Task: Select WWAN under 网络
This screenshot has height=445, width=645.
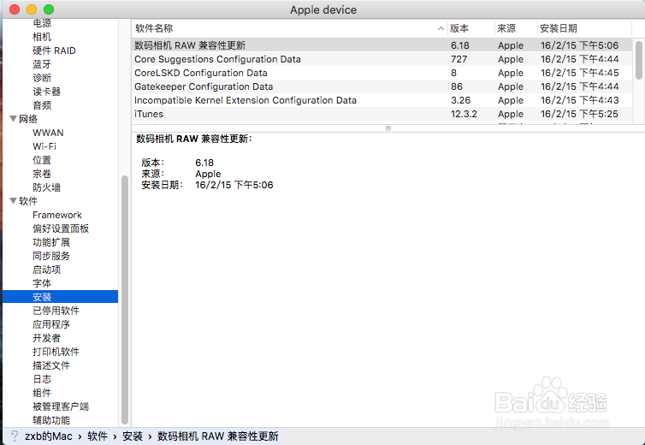Action: [x=48, y=133]
